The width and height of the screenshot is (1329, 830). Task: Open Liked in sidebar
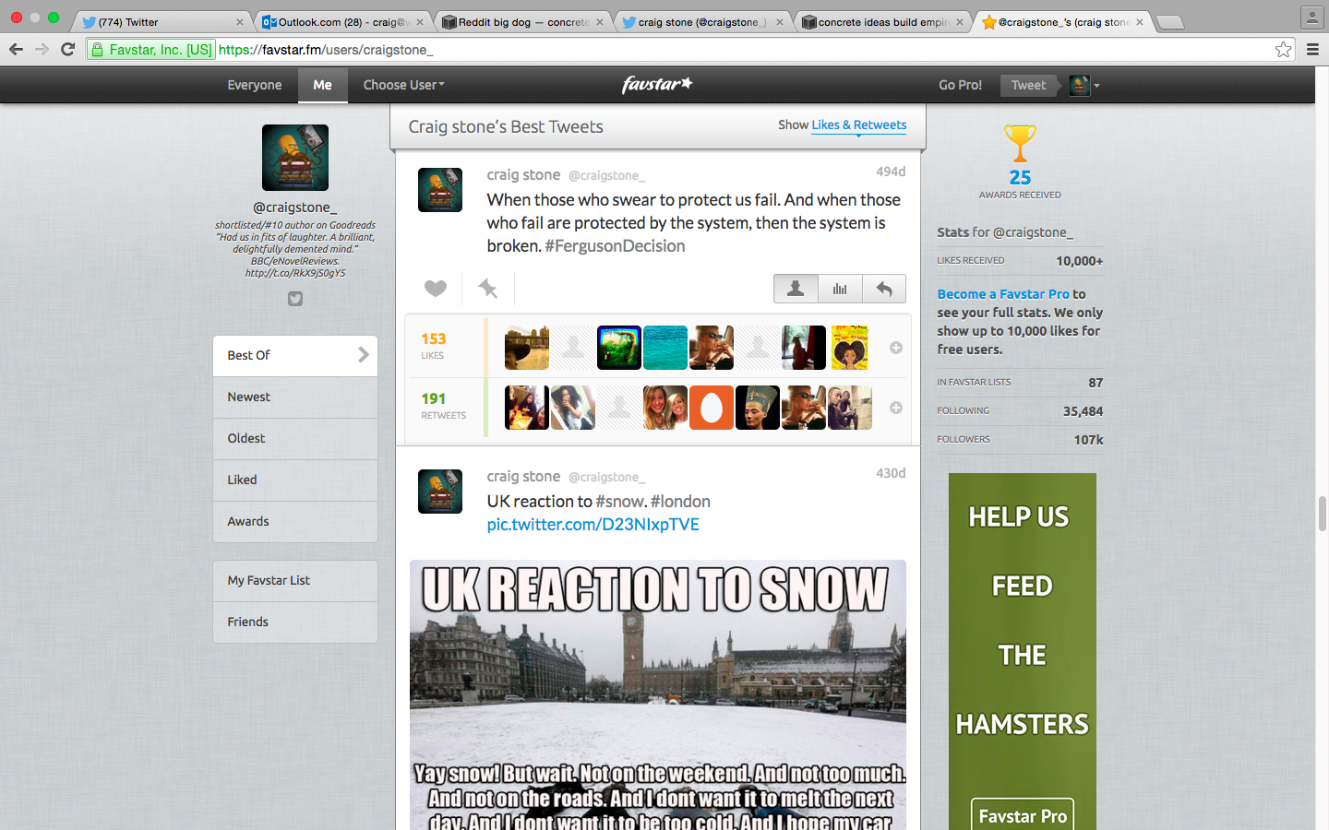tap(295, 480)
